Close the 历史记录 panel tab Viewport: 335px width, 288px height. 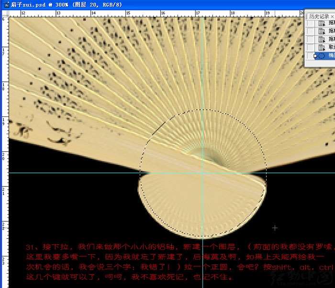332,16
